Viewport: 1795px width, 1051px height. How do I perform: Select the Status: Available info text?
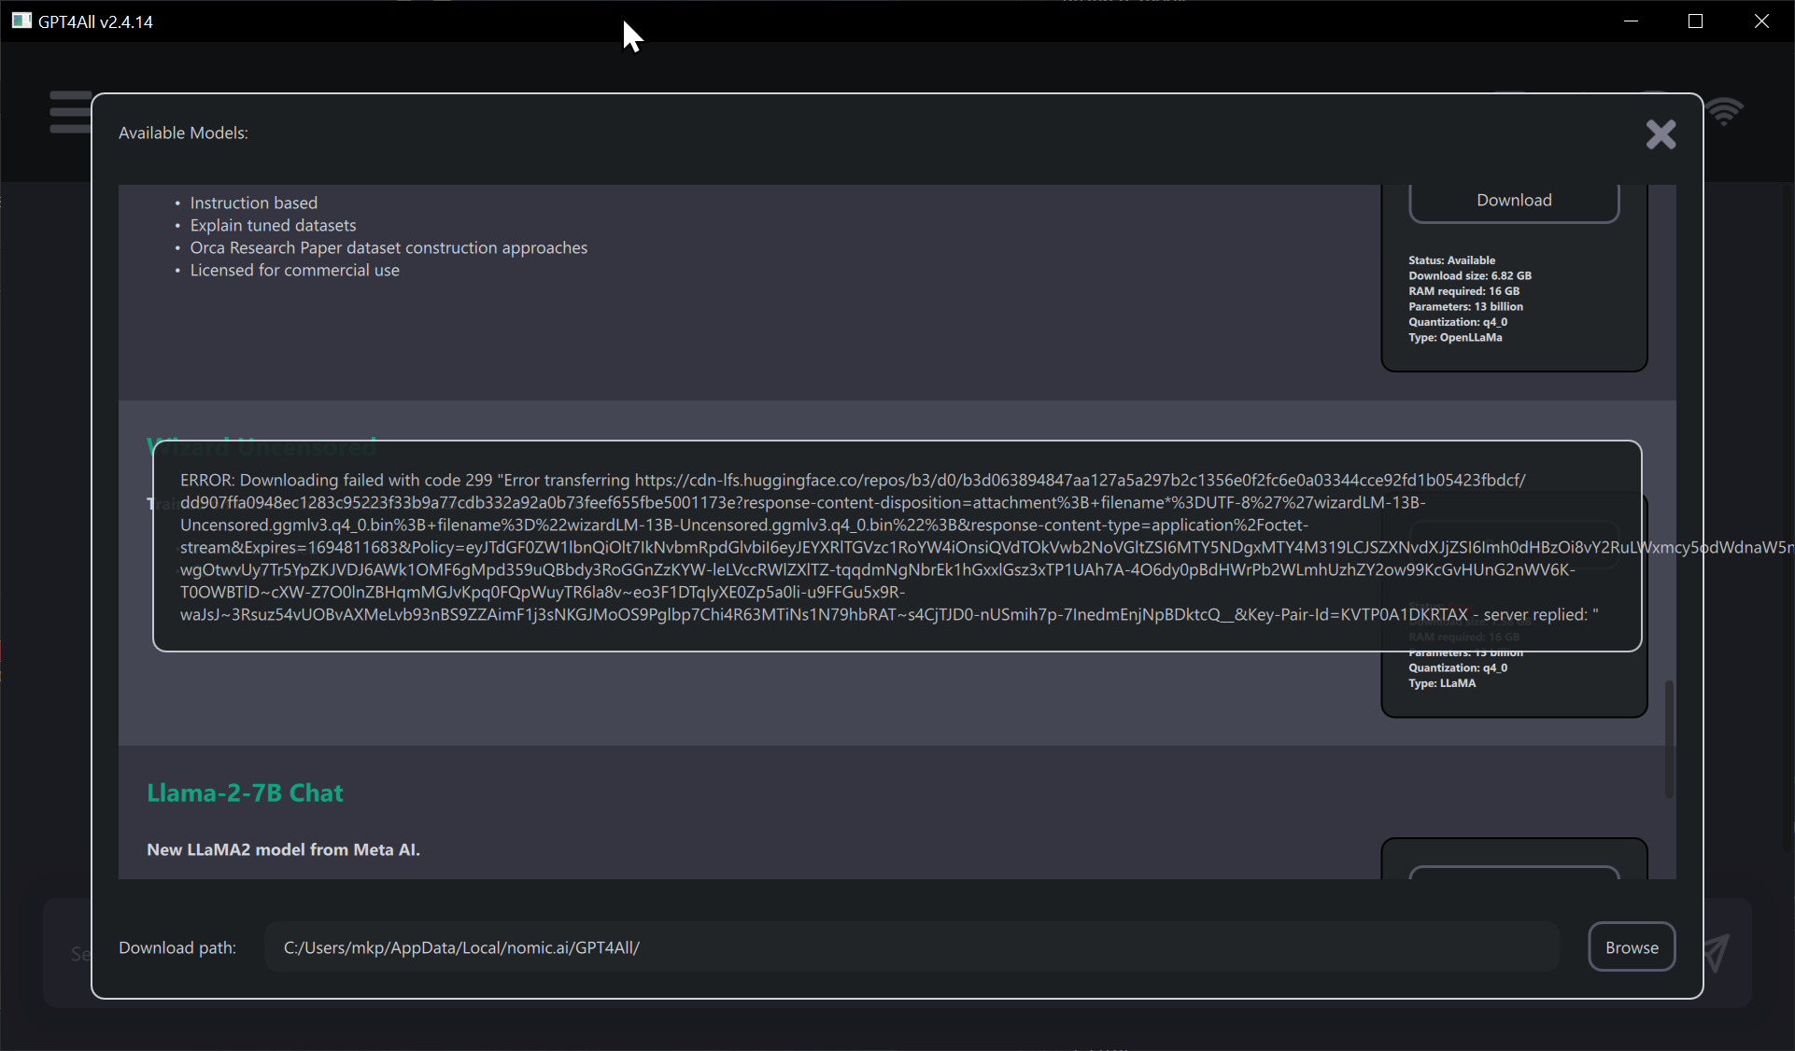coord(1451,259)
